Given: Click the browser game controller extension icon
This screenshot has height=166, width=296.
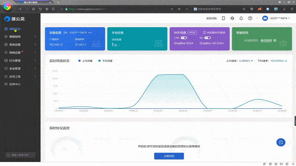Looking at the screenshot, I should coord(260,9).
